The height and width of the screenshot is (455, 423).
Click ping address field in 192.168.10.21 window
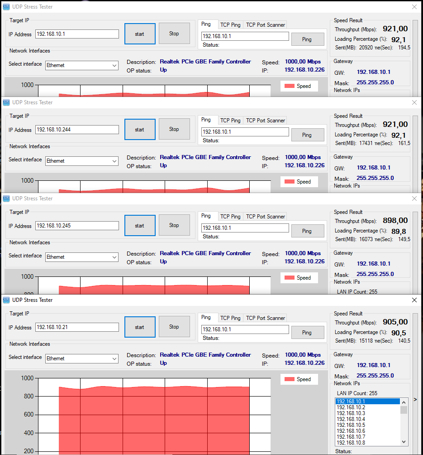click(245, 329)
